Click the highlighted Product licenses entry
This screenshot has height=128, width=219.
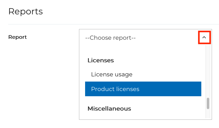(x=143, y=89)
